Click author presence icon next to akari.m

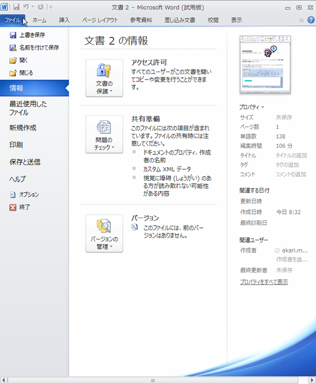click(277, 251)
